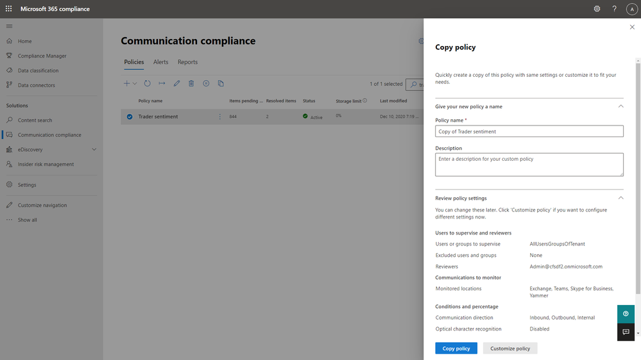Open the header settings gear
This screenshot has height=360, width=641.
tap(597, 8)
